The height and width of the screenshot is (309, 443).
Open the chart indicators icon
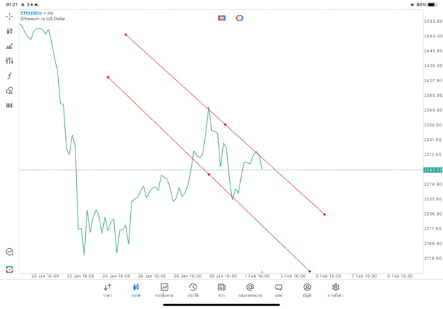pyautogui.click(x=10, y=46)
